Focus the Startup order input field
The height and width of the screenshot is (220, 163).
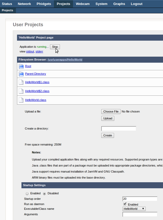(x=140, y=199)
